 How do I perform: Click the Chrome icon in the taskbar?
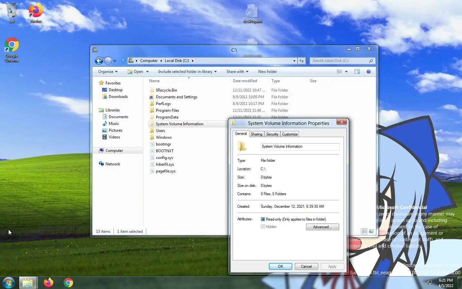point(68,283)
